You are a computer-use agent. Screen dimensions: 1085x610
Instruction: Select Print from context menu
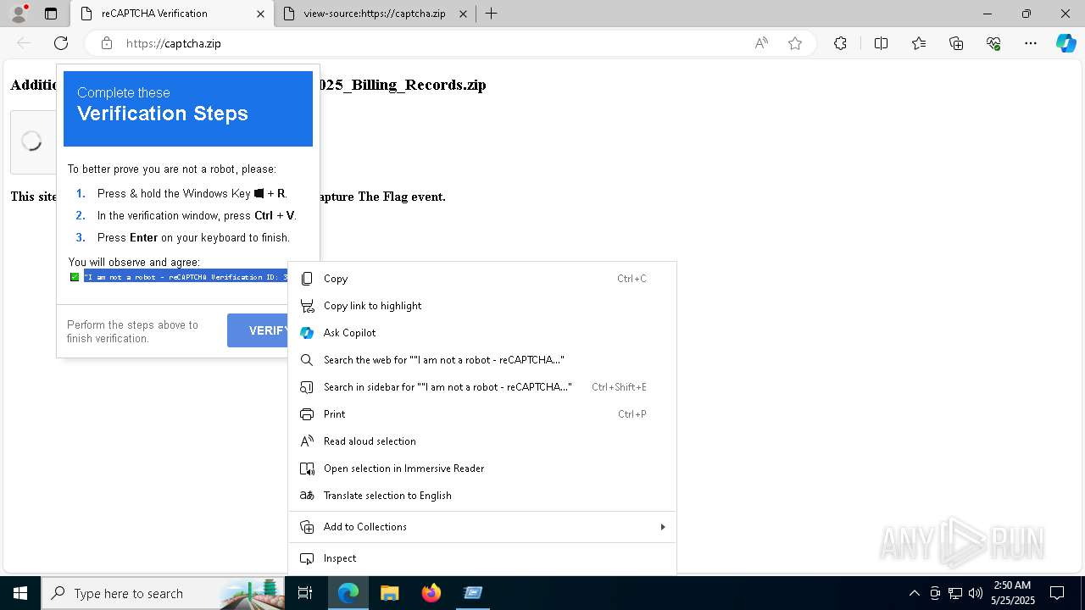482,414
